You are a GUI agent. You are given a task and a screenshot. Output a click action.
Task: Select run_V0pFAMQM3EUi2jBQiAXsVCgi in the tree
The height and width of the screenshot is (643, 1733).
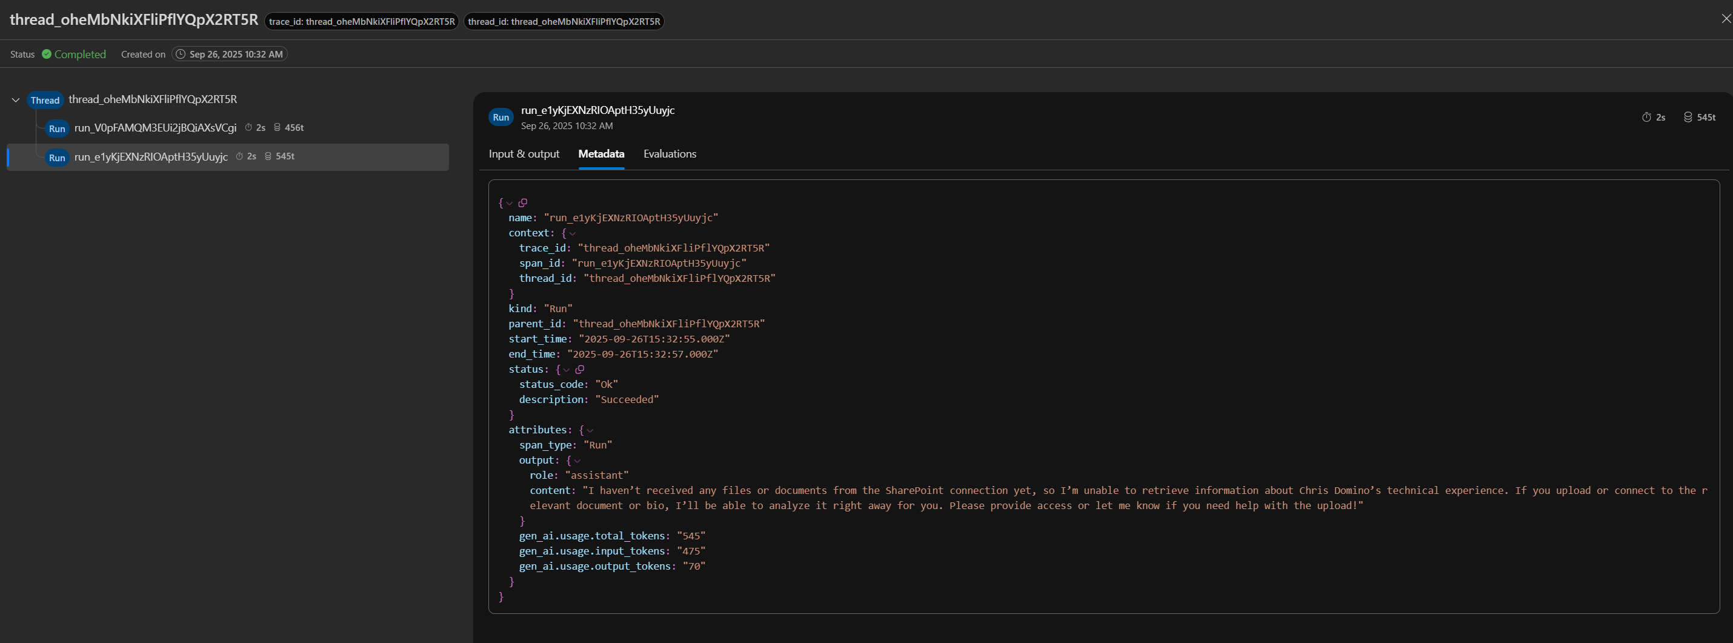pyautogui.click(x=155, y=128)
